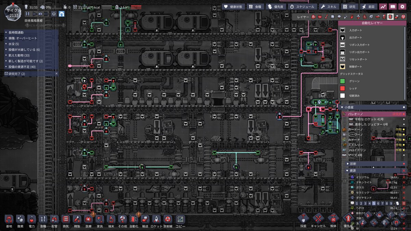Open the ロケット build category
The height and width of the screenshot is (231, 411).
click(x=157, y=221)
